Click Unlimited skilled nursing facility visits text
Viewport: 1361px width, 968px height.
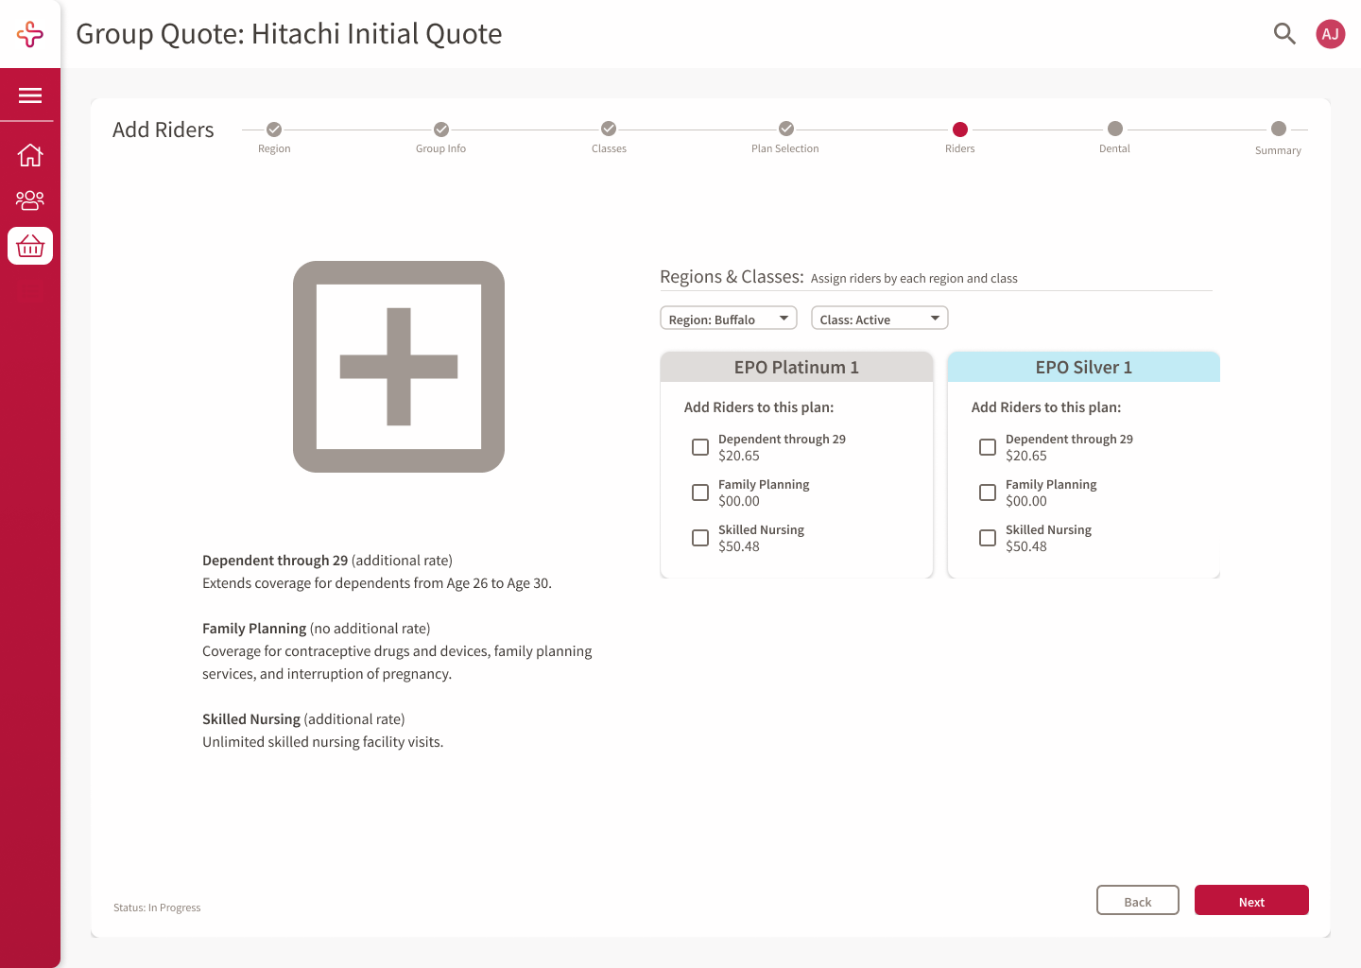(322, 742)
